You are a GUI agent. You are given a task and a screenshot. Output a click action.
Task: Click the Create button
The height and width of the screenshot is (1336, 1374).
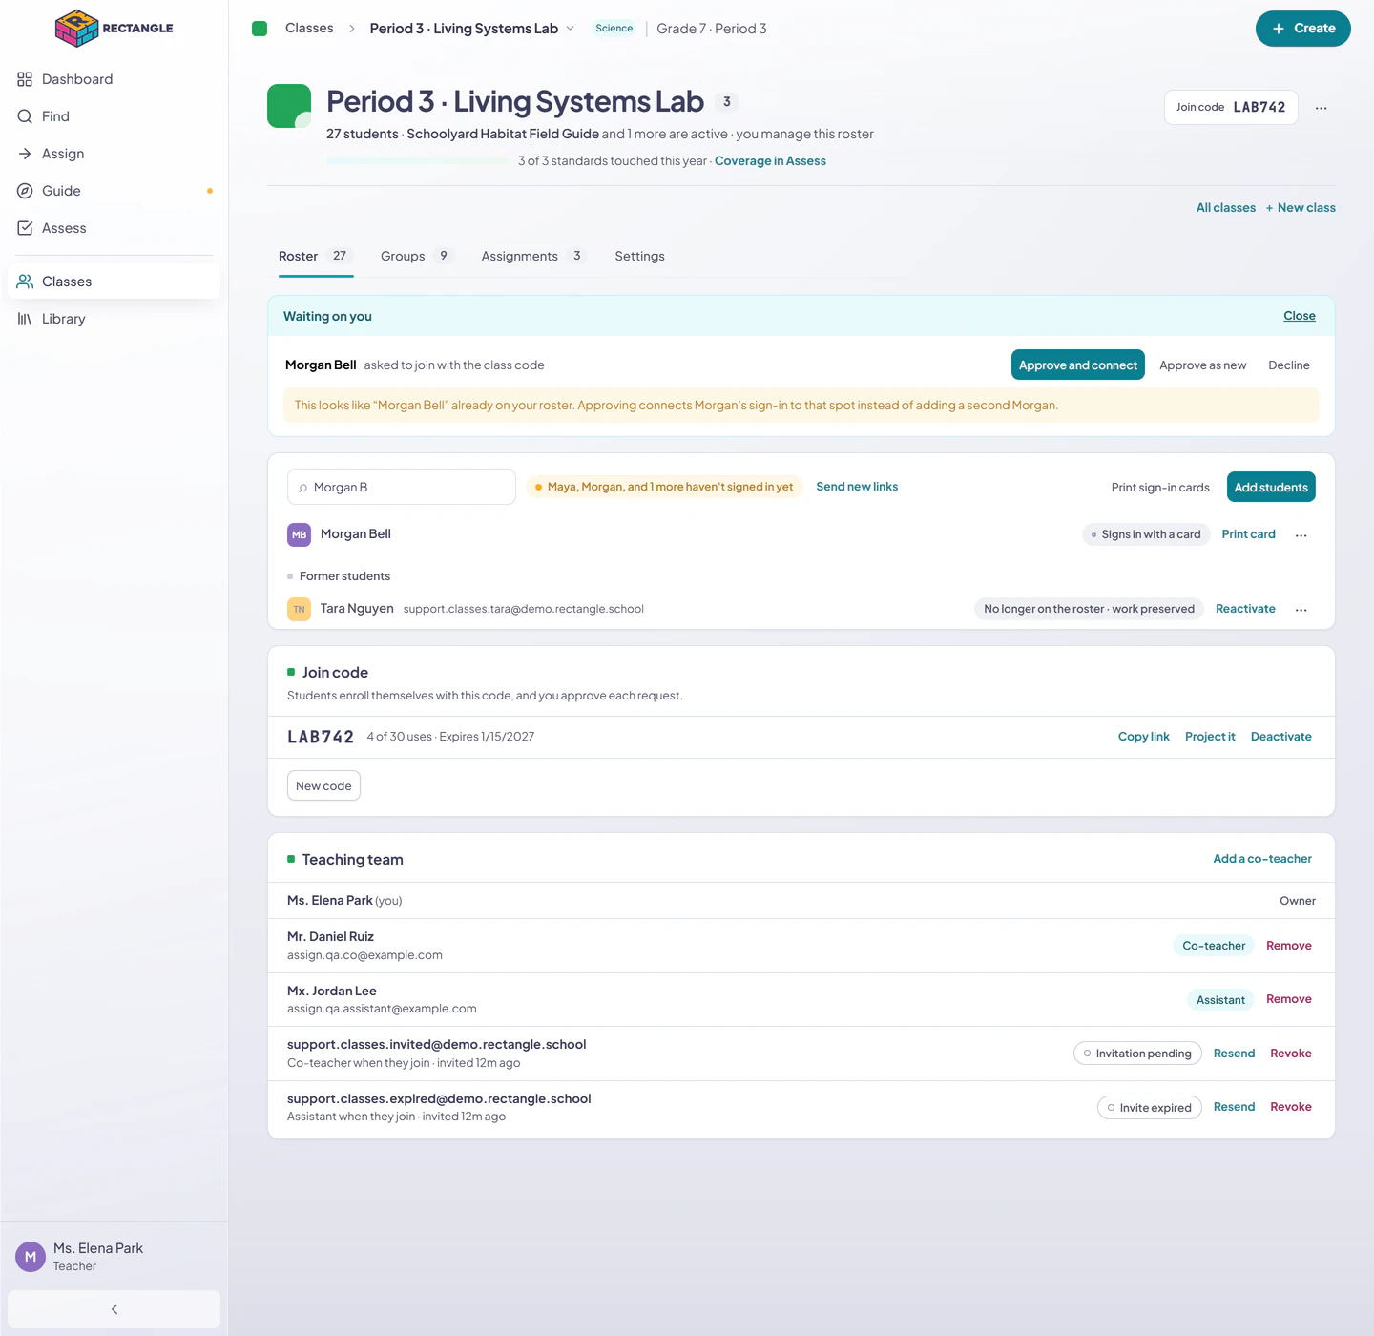[1302, 29]
